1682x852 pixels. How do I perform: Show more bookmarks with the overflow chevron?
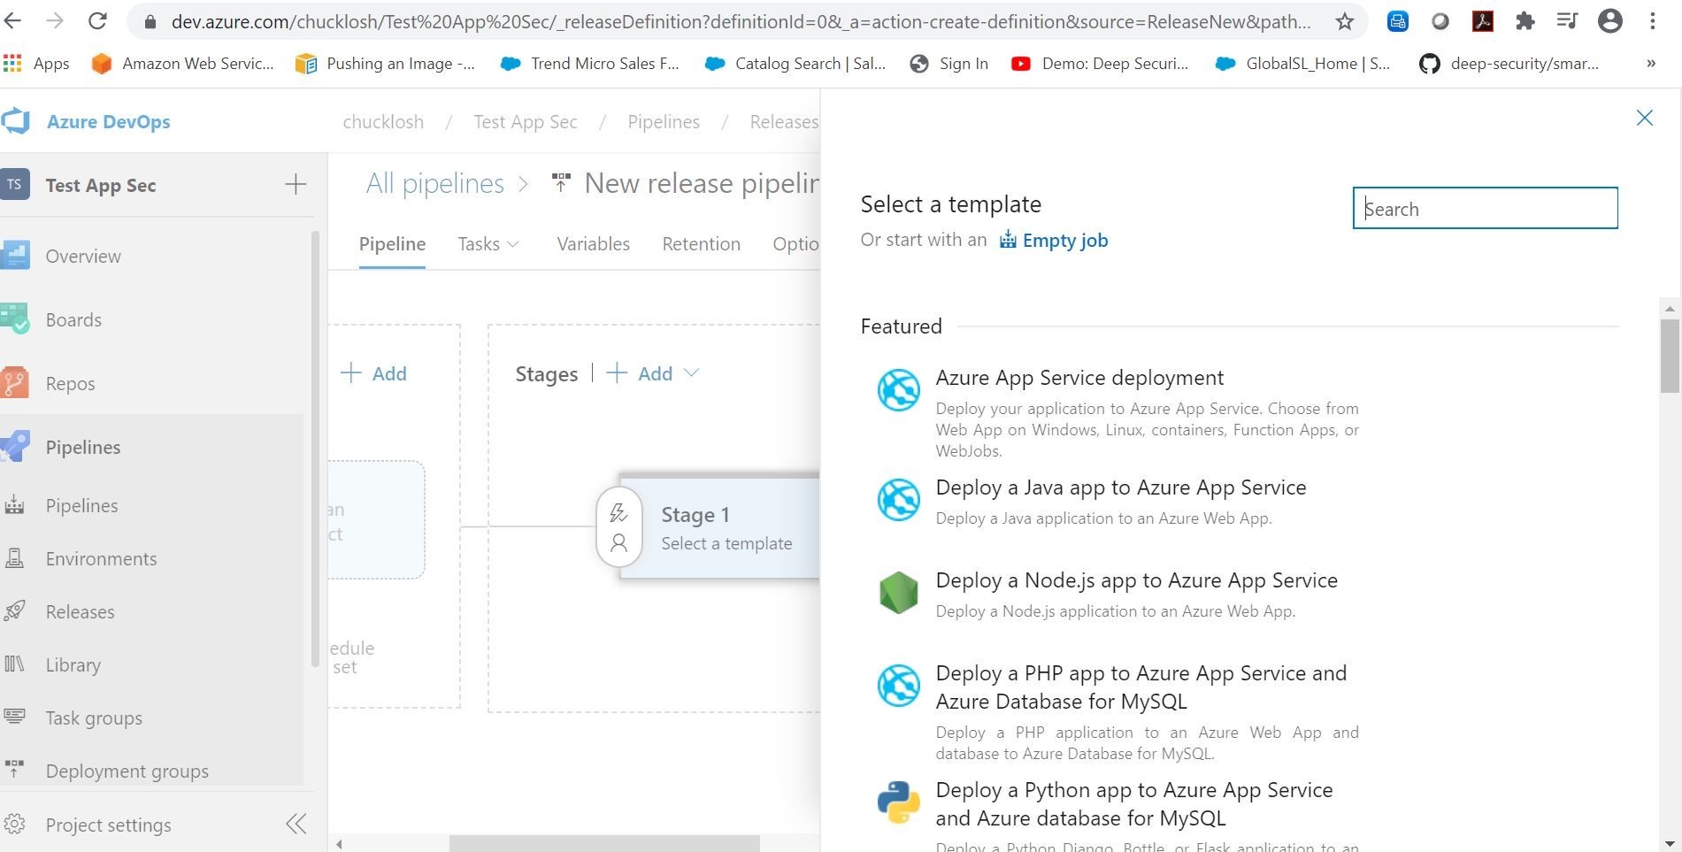point(1650,63)
